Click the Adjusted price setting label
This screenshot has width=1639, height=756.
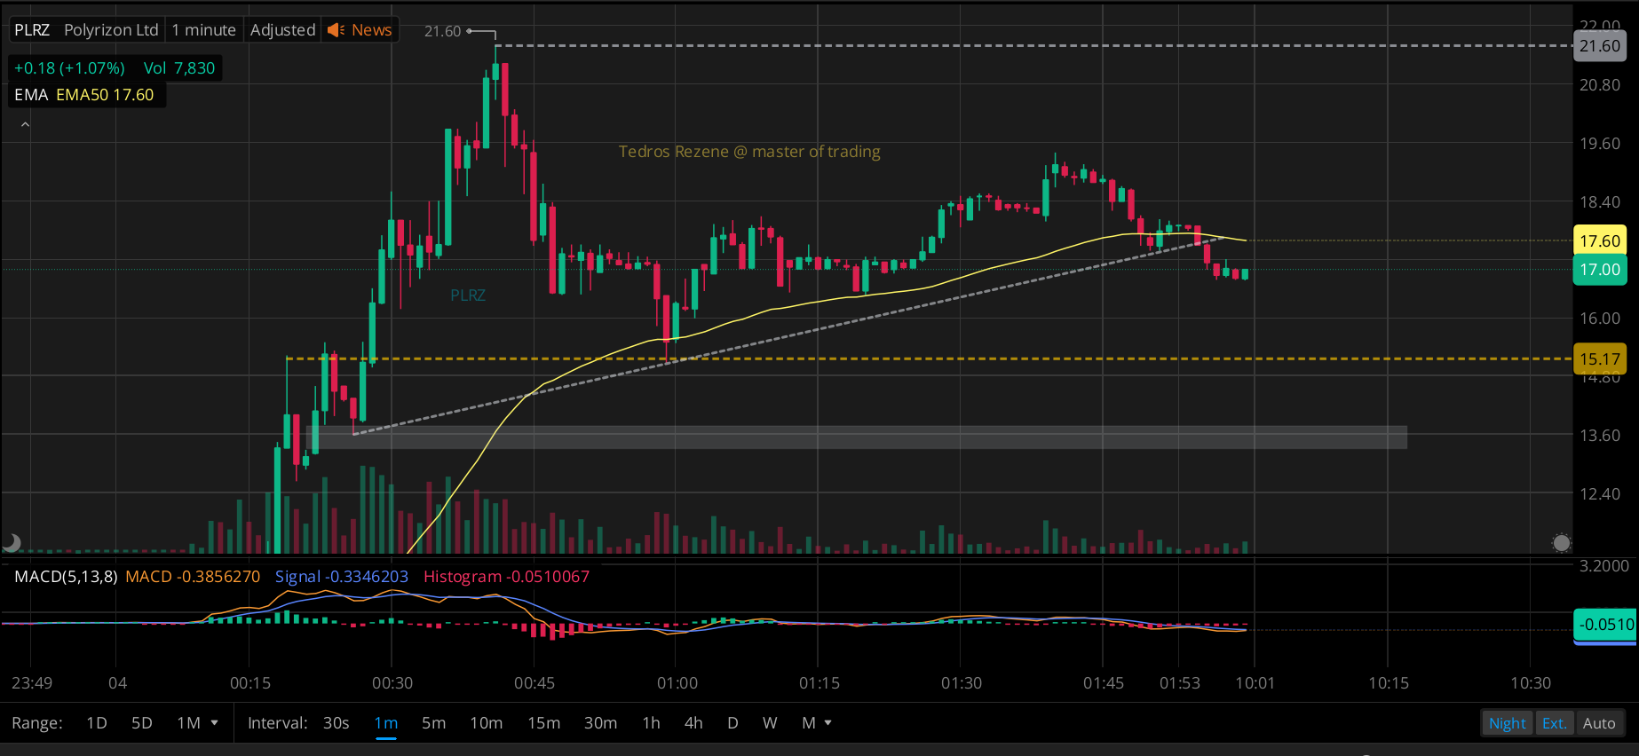tap(282, 30)
